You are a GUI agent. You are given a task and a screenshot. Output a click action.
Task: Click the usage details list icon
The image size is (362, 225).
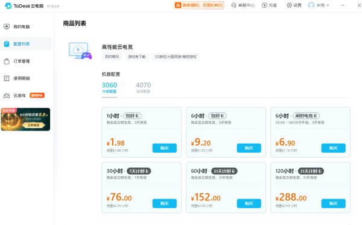[x=7, y=78]
